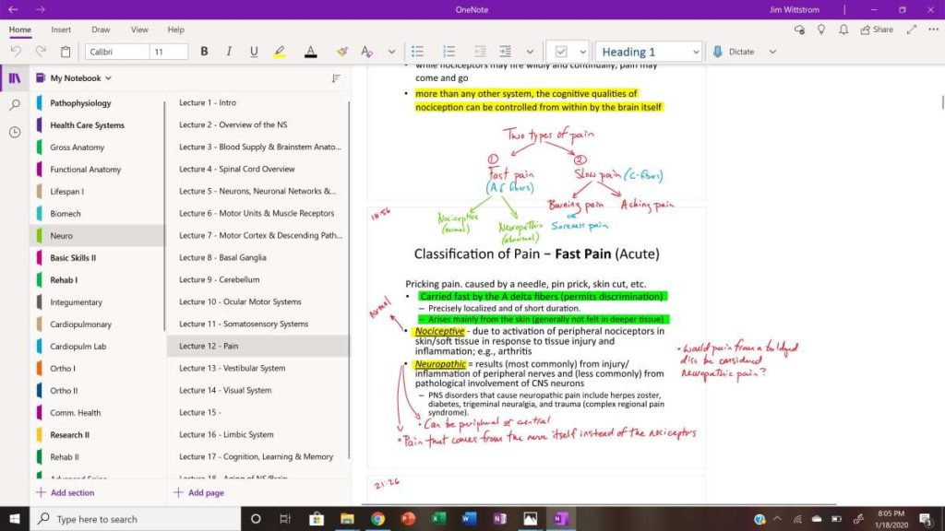Click the lightbulb Tell Me icon
Viewport: 945px width, 531px height.
(820, 29)
